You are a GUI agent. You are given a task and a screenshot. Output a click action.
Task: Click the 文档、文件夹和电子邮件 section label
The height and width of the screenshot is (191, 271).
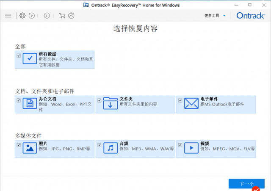point(44,91)
